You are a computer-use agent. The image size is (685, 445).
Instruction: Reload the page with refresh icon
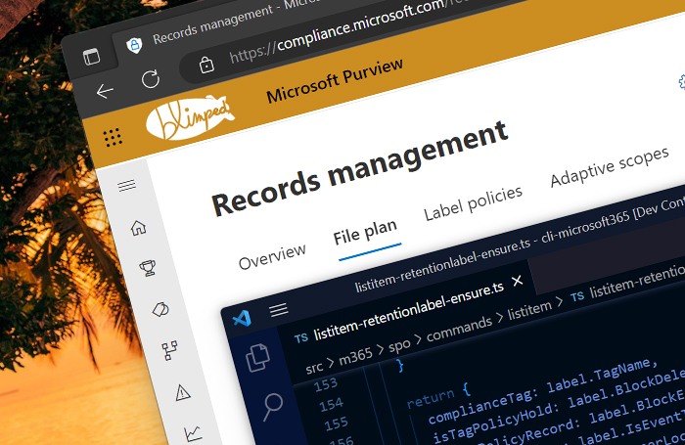(151, 79)
